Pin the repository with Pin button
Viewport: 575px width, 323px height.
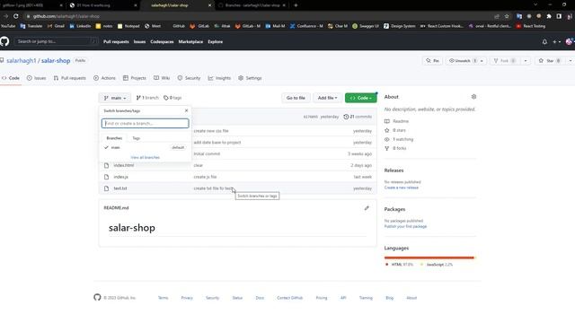432,61
